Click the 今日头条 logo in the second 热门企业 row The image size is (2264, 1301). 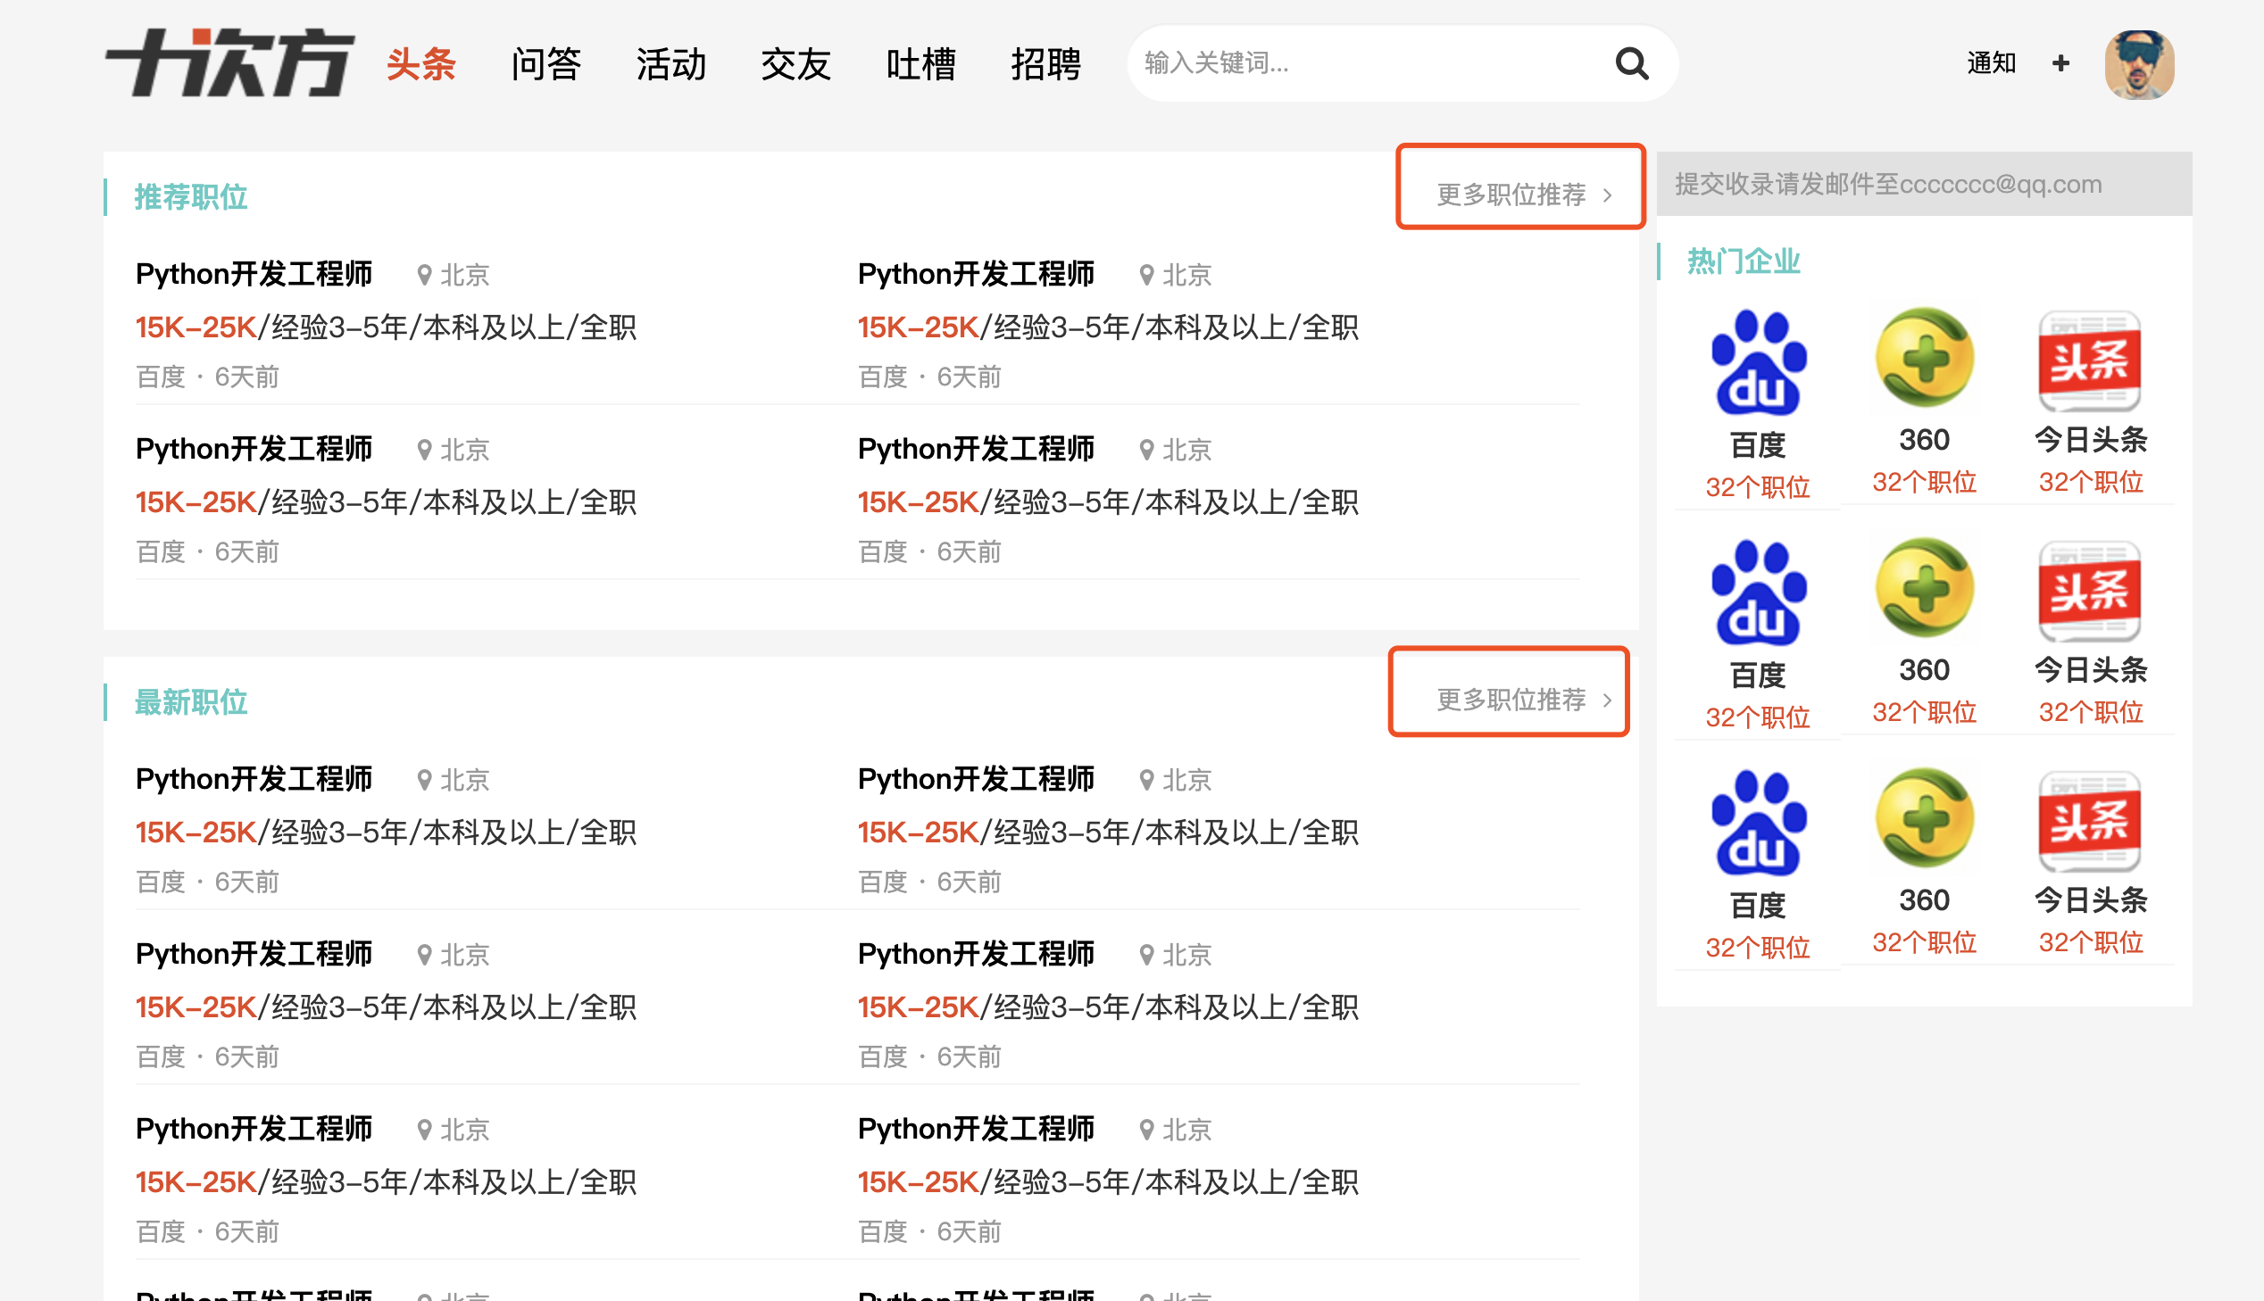point(2089,591)
